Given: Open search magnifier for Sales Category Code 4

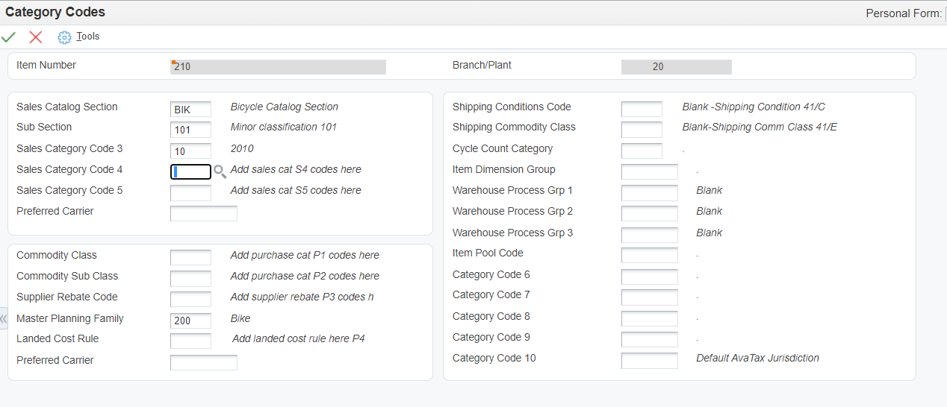Looking at the screenshot, I should [220, 172].
